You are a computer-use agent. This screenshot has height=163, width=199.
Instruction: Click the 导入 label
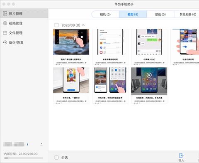coord(181,161)
